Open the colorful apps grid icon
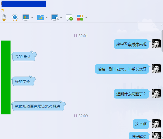 pyautogui.click(x=80, y=18)
